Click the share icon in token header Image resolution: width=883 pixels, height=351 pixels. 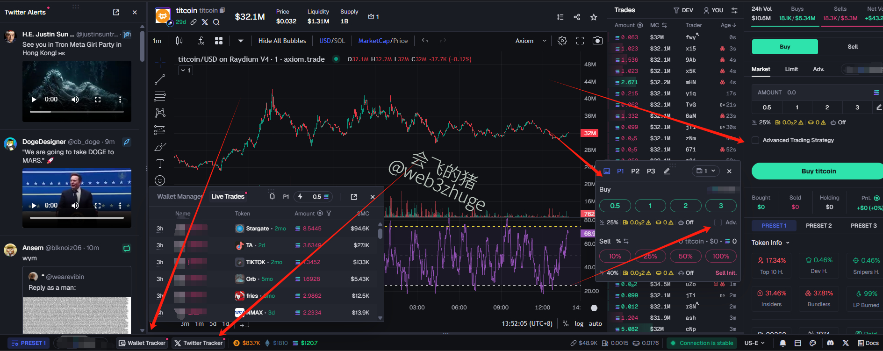pyautogui.click(x=577, y=17)
